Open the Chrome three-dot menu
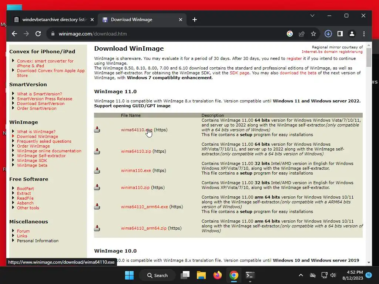Image resolution: width=379 pixels, height=284 pixels. 364,34
